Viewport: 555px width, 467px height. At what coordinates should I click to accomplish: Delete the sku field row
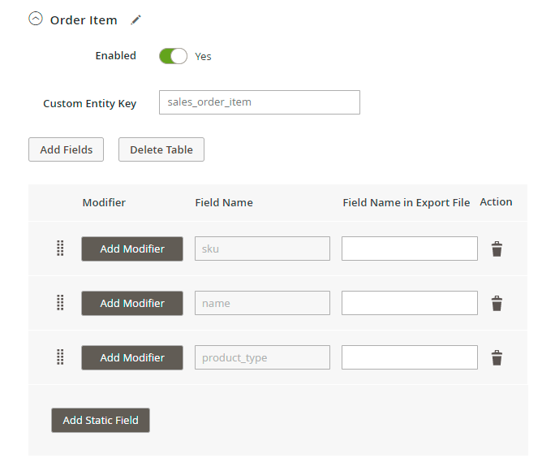click(497, 249)
